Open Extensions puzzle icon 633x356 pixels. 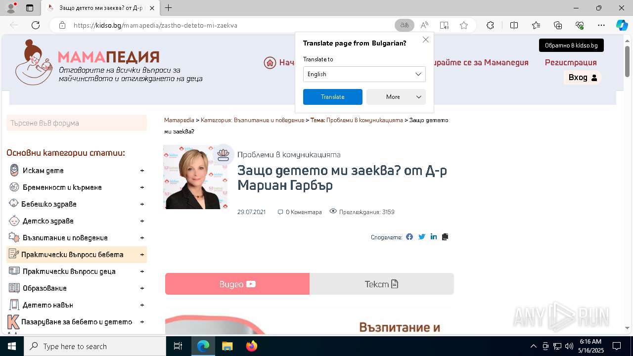[x=490, y=25]
